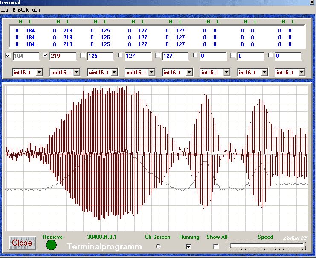Image resolution: width=316 pixels, height=258 pixels.
Task: Enable the Show All checkbox
Action: click(216, 246)
